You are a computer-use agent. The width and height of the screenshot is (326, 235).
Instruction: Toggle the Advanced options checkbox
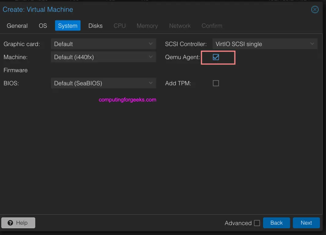pyautogui.click(x=257, y=223)
